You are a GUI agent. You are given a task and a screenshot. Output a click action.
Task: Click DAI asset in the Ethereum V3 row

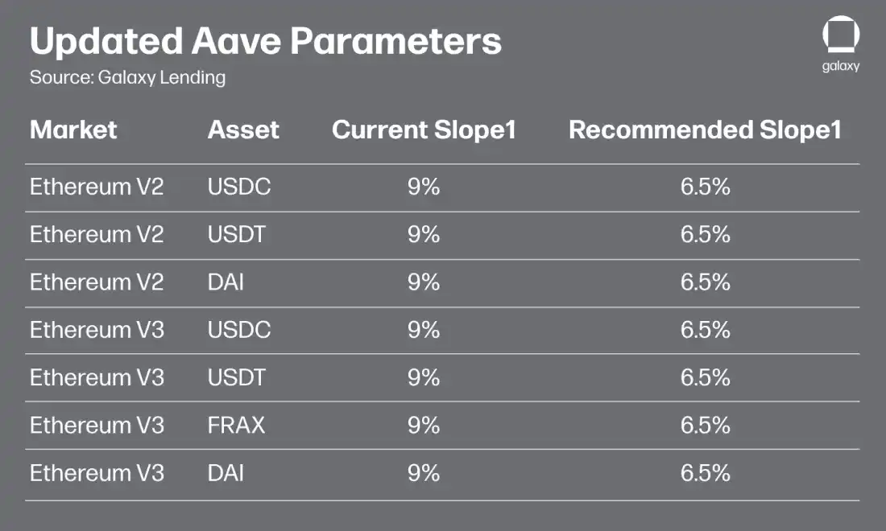pos(226,472)
